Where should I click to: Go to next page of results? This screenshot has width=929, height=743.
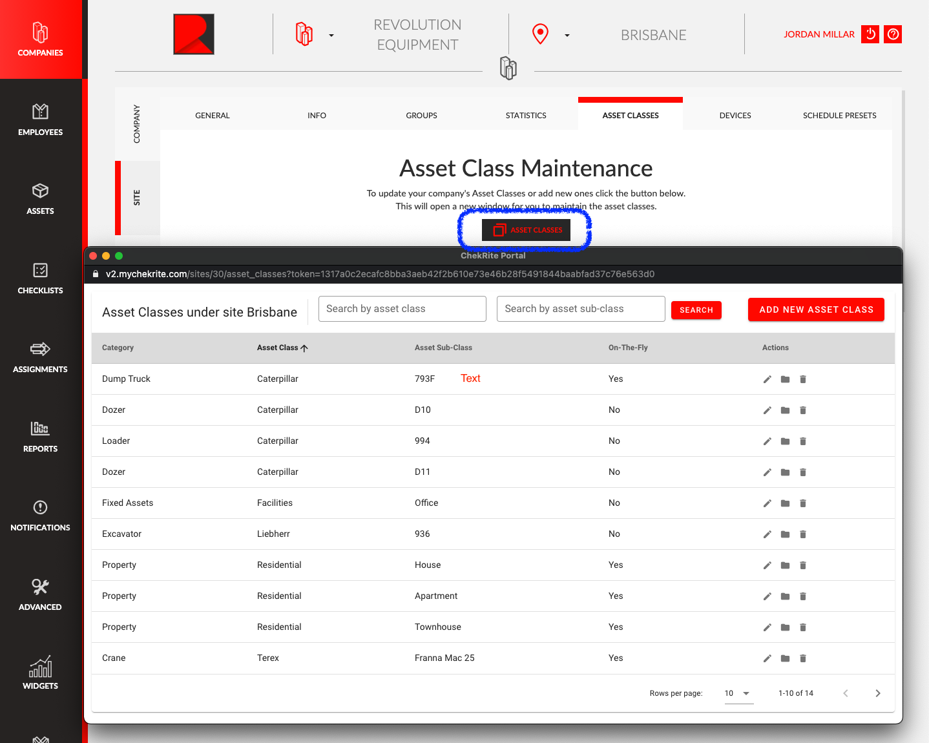click(x=877, y=693)
